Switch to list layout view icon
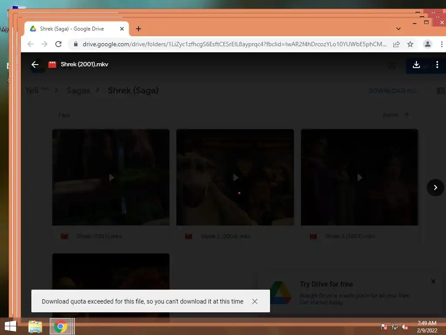The height and width of the screenshot is (335, 446). pyautogui.click(x=440, y=91)
